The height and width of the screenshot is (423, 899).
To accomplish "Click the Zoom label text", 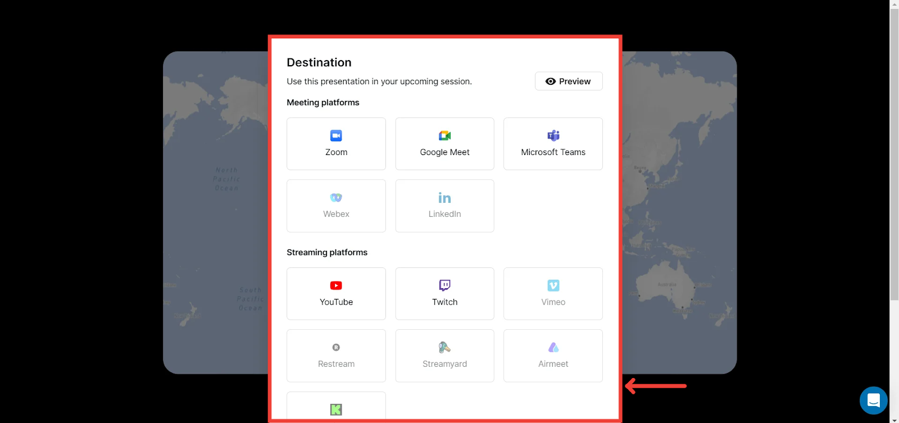I will point(336,152).
